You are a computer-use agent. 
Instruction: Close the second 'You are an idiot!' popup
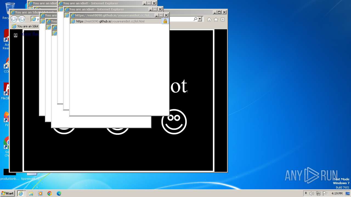(160, 9)
